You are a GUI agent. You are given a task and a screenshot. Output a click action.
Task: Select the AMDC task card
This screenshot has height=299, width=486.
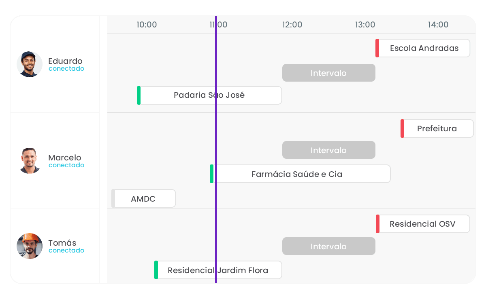coord(143,198)
